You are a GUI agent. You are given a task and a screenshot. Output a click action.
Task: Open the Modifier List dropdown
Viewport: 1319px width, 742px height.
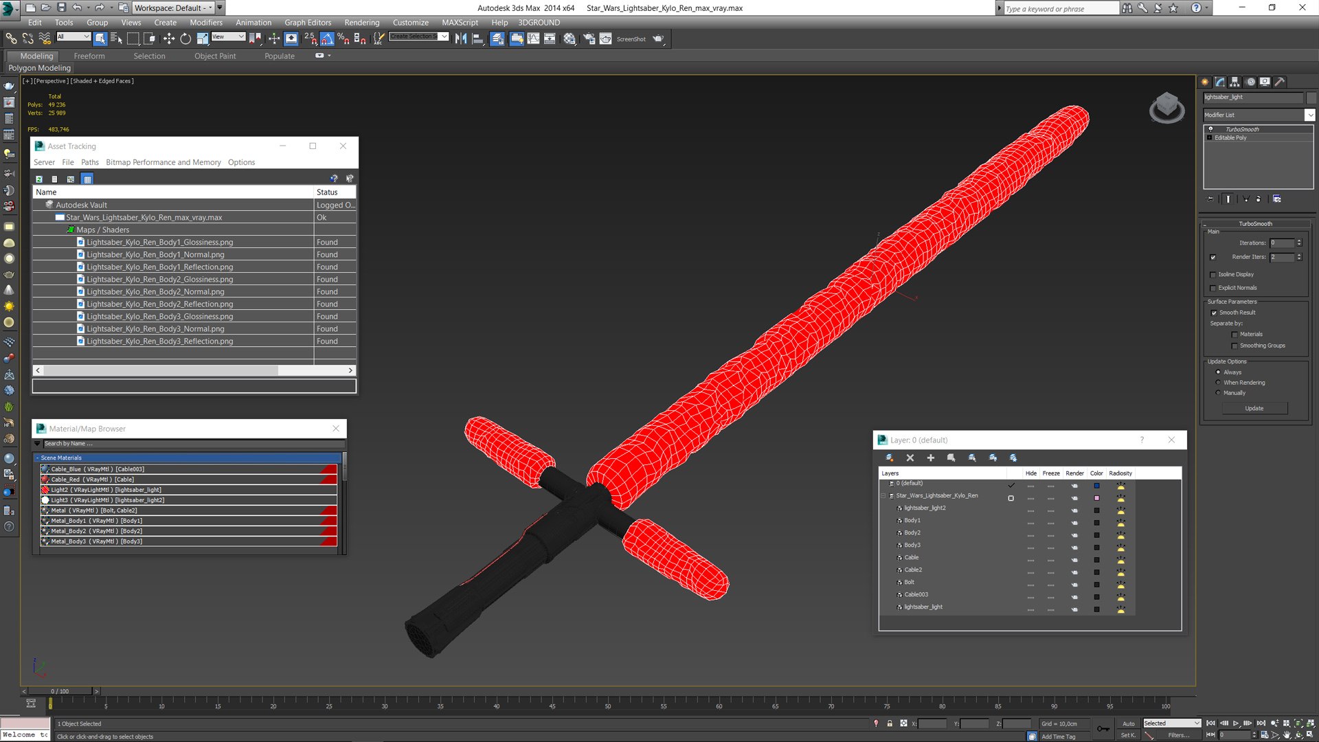point(1259,115)
